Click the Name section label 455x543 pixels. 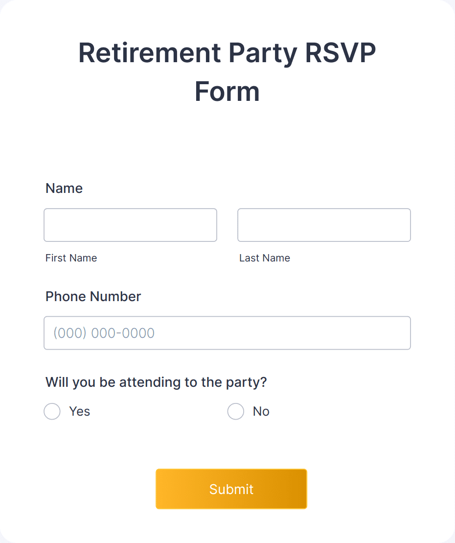[x=64, y=188]
